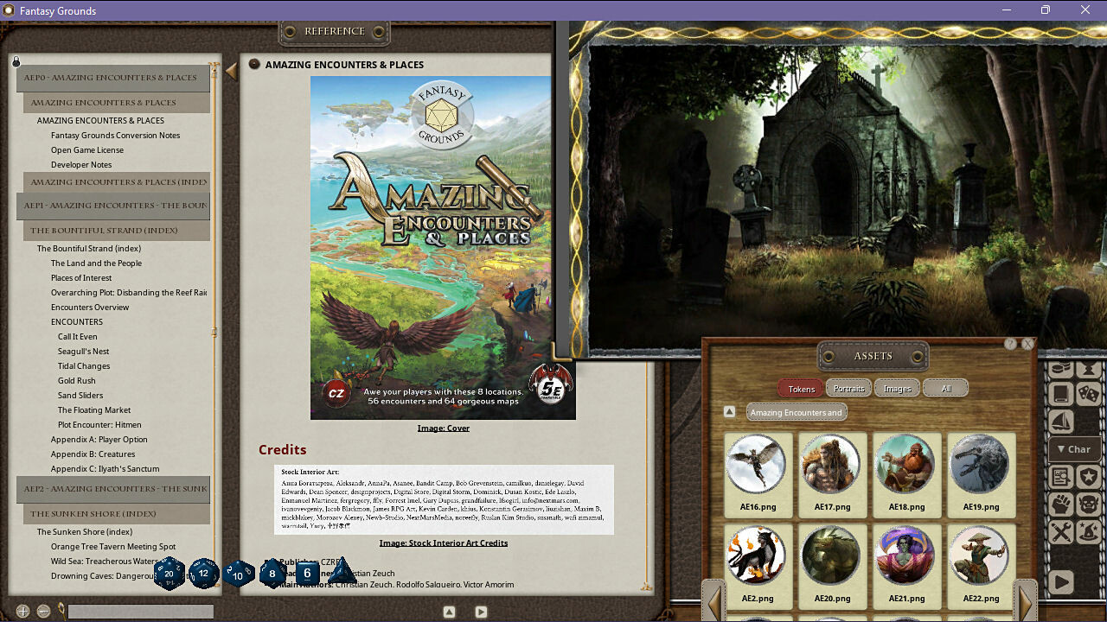Click the trophy icon near the sidebar top
Screen dimensions: 1107x622
click(1089, 368)
